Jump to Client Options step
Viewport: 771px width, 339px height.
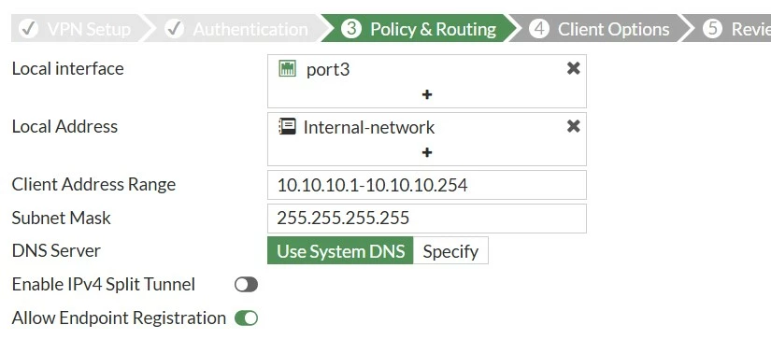599,29
